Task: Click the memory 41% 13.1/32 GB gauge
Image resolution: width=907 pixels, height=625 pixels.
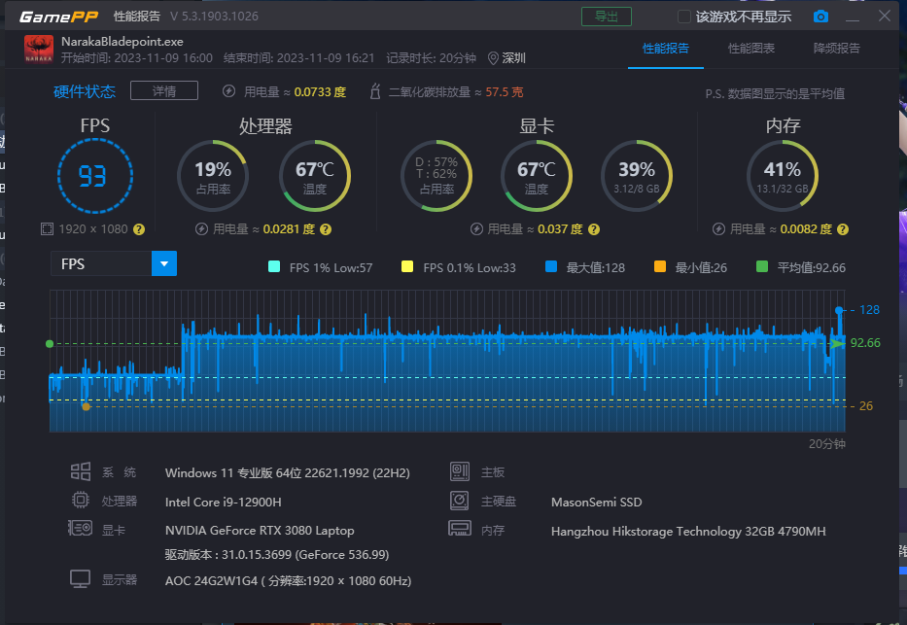Action: (x=783, y=176)
